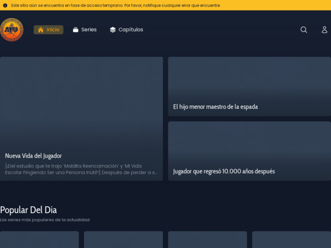
Task: Open the Nueva Vida del Jugador title
Action: pyautogui.click(x=33, y=156)
